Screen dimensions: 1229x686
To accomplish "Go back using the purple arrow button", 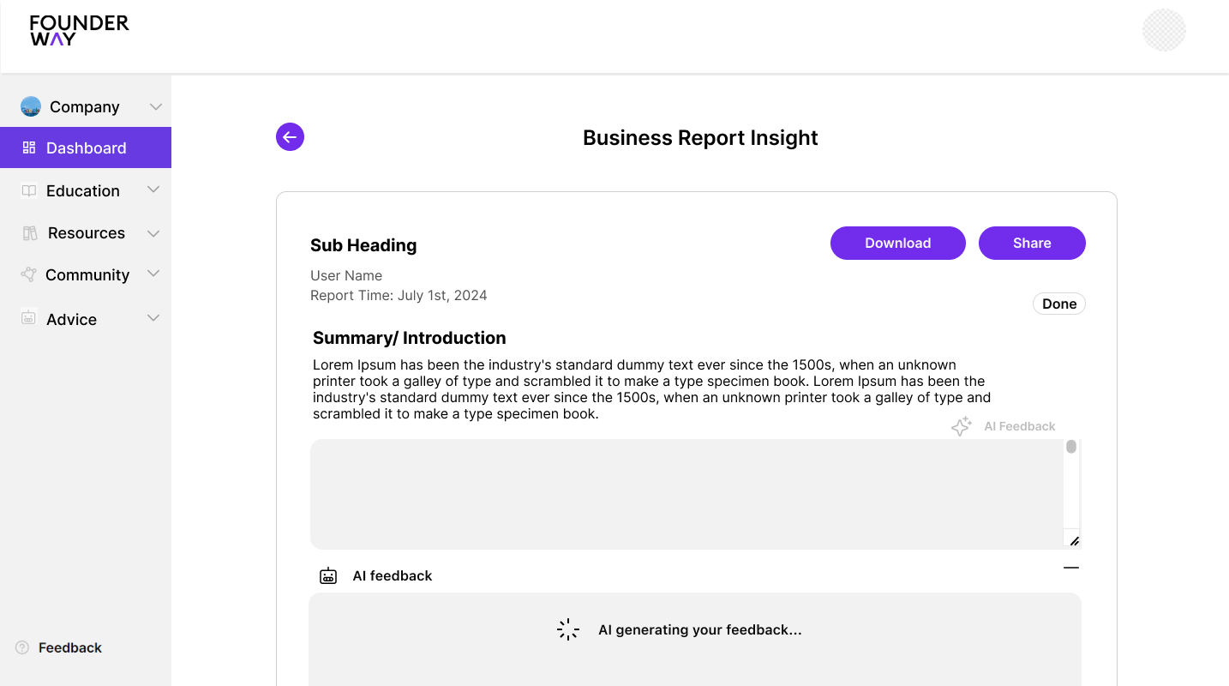I will 290,136.
